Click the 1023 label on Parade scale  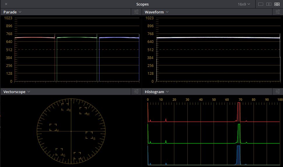point(8,18)
